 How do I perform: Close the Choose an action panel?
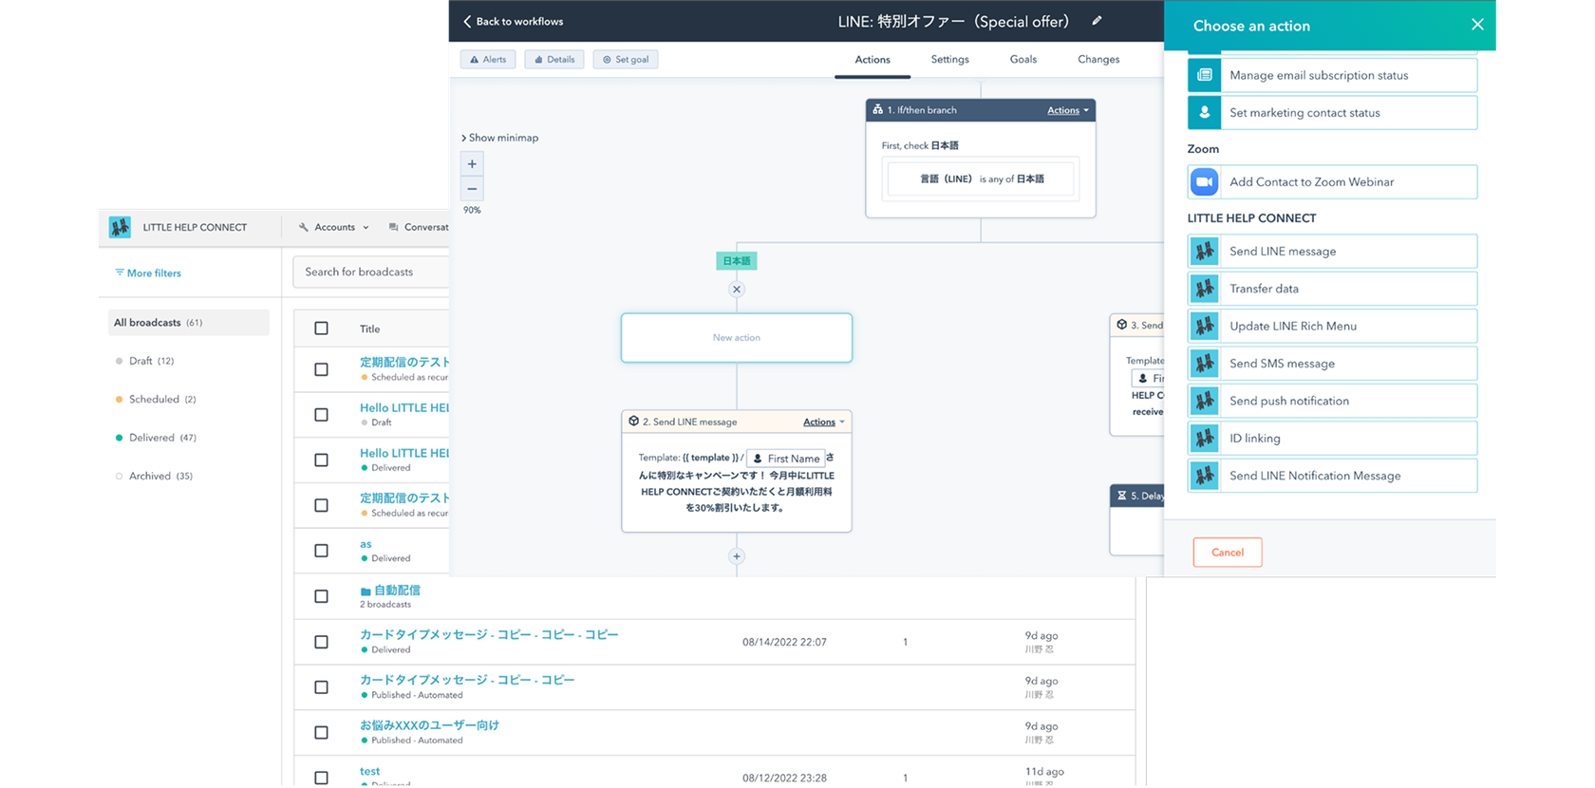coord(1477,25)
